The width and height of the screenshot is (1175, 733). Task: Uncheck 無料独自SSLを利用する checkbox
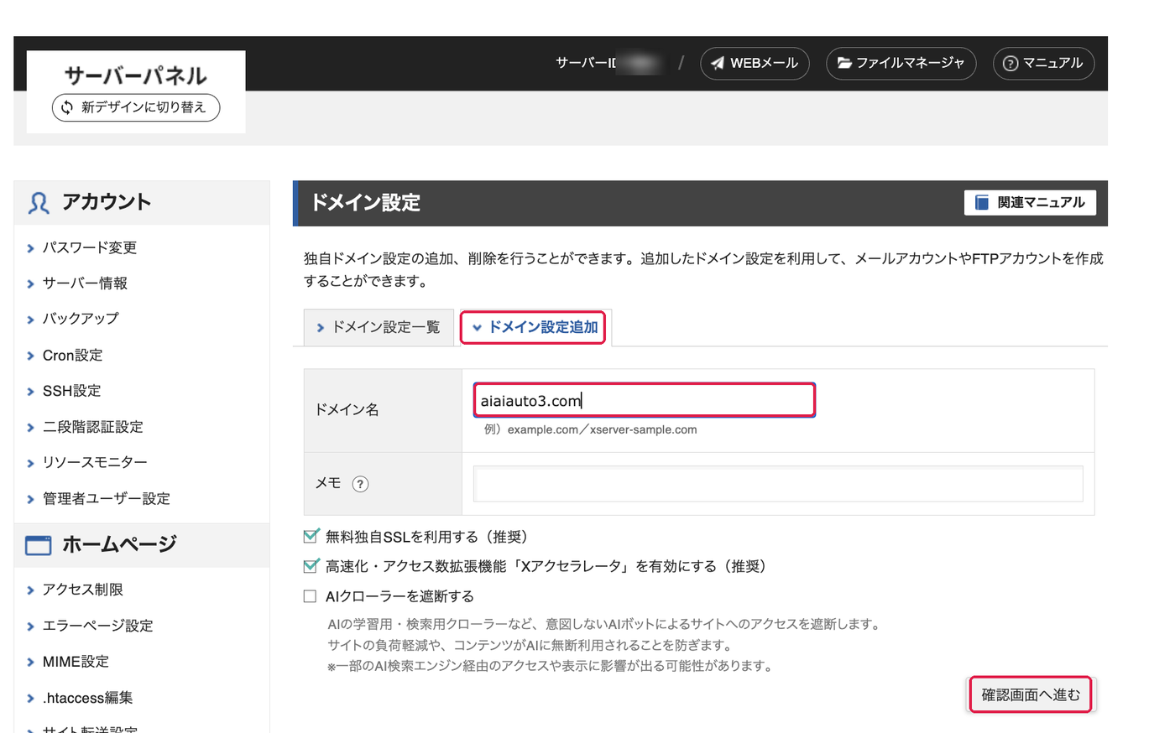311,536
